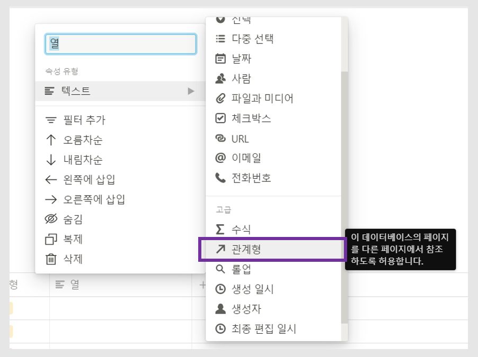Click the arrow icon next to 관계형
478x357 pixels.
point(220,249)
